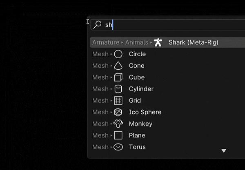
Task: Click the Torus mesh icon
Action: coord(118,147)
